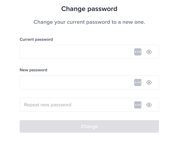This screenshot has height=152, width=176.
Task: Focus the Current password input field
Action: pos(89,52)
